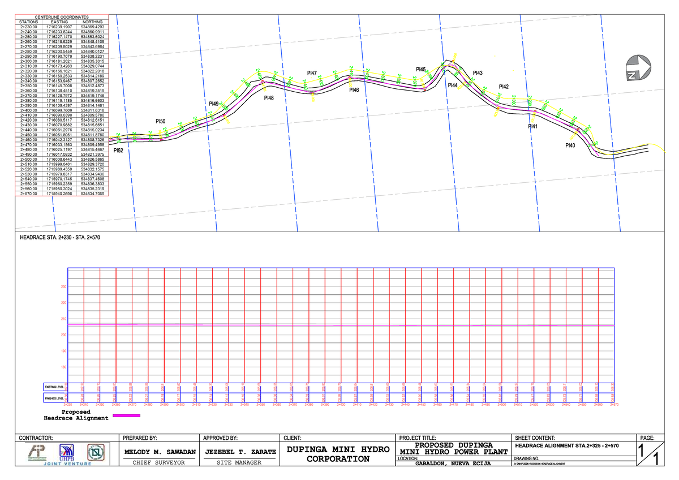The image size is (679, 480).
Task: Select the Jezebel T. Zarate name
Action: 240,452
